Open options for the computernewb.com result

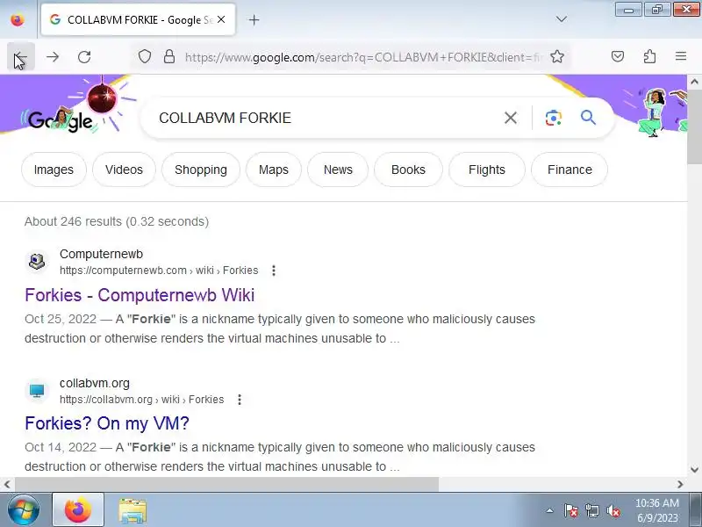[274, 271]
